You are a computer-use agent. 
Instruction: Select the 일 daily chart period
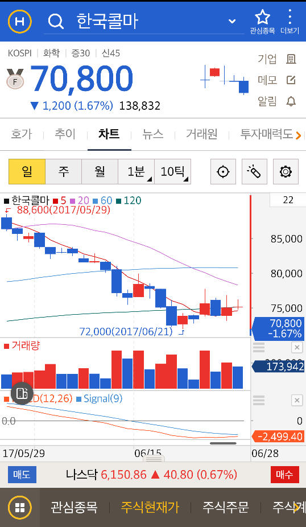[27, 172]
